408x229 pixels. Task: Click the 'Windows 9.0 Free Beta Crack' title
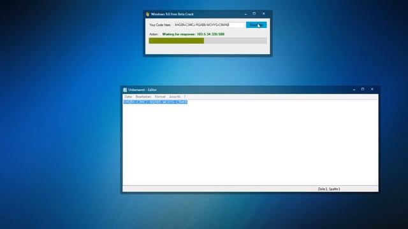[x=172, y=14]
